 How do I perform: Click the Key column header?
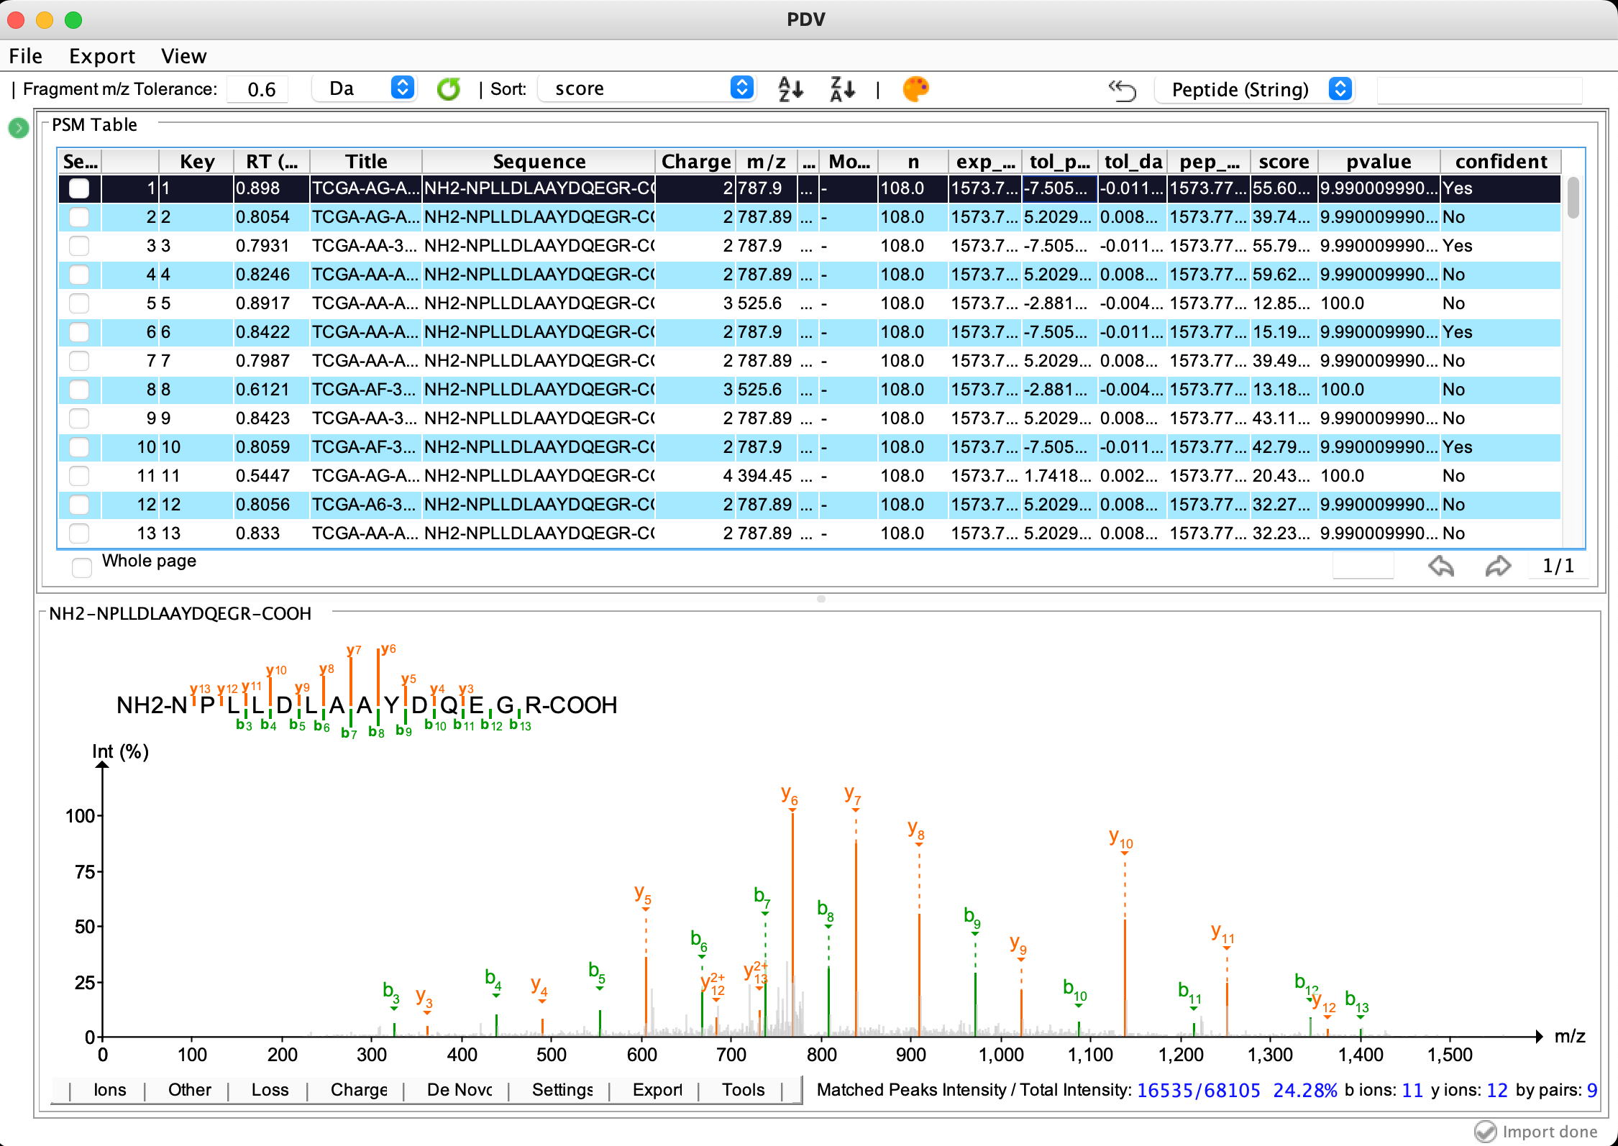click(197, 162)
